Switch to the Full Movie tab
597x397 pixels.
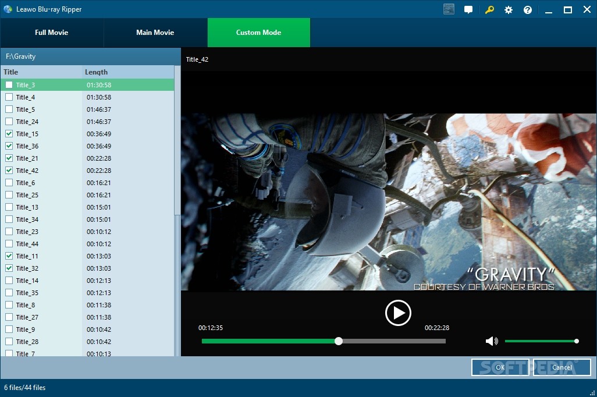(x=52, y=33)
